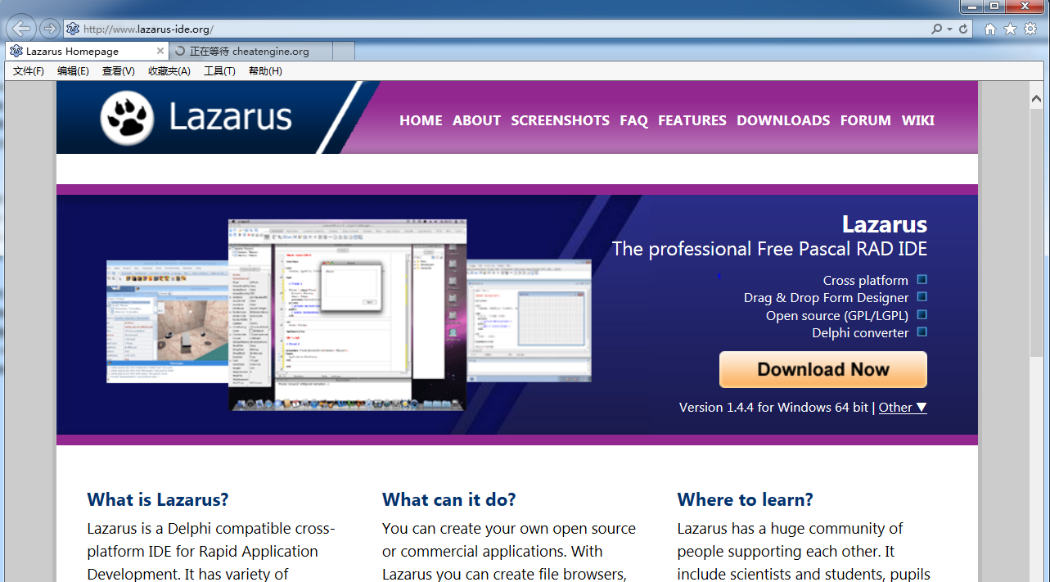Image resolution: width=1050 pixels, height=582 pixels.
Task: Click the "Delphi converter" feature text
Action: pos(860,333)
